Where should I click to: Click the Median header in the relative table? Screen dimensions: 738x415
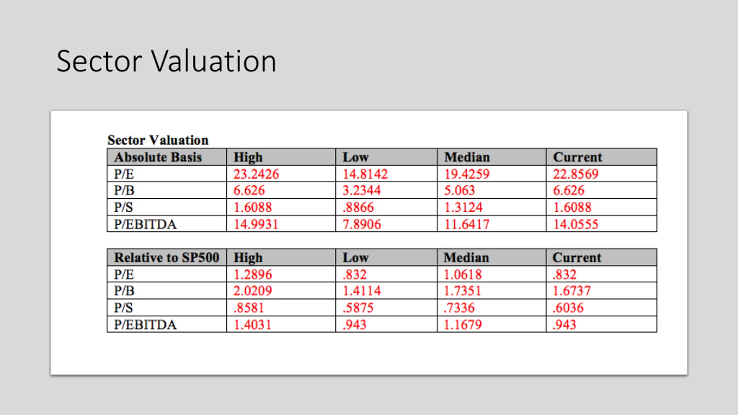point(466,257)
